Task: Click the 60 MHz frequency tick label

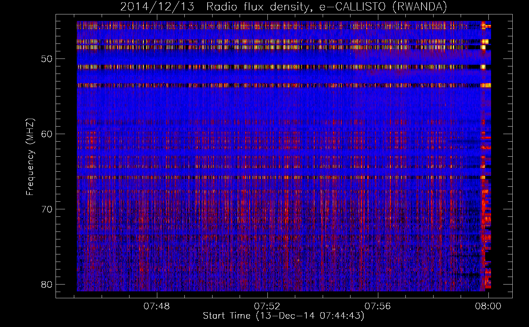Action: pos(47,134)
